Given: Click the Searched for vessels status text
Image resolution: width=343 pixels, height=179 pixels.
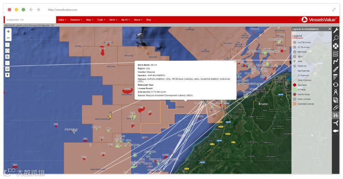Looking at the screenshot, I should click(x=29, y=26).
